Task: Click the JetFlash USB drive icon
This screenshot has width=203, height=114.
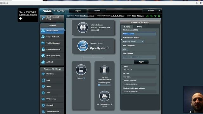Action: [x=104, y=70]
